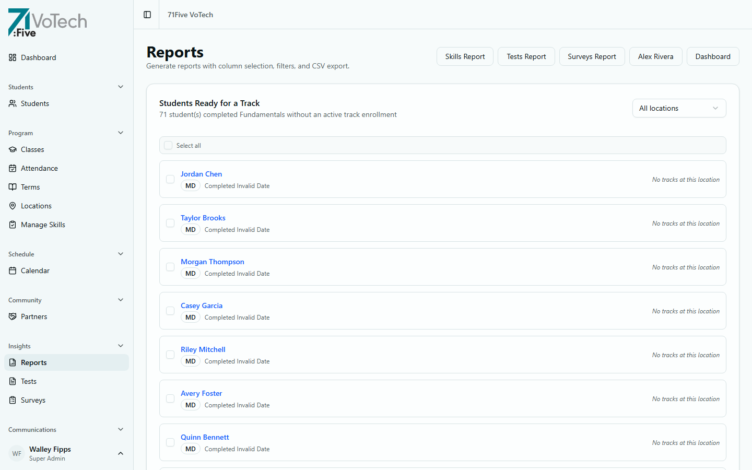The width and height of the screenshot is (752, 470).
Task: Select the checkbox for Casey Garcia
Action: click(x=170, y=311)
